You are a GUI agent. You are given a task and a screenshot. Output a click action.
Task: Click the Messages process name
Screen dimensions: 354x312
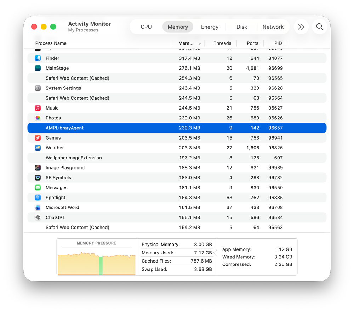click(x=56, y=188)
